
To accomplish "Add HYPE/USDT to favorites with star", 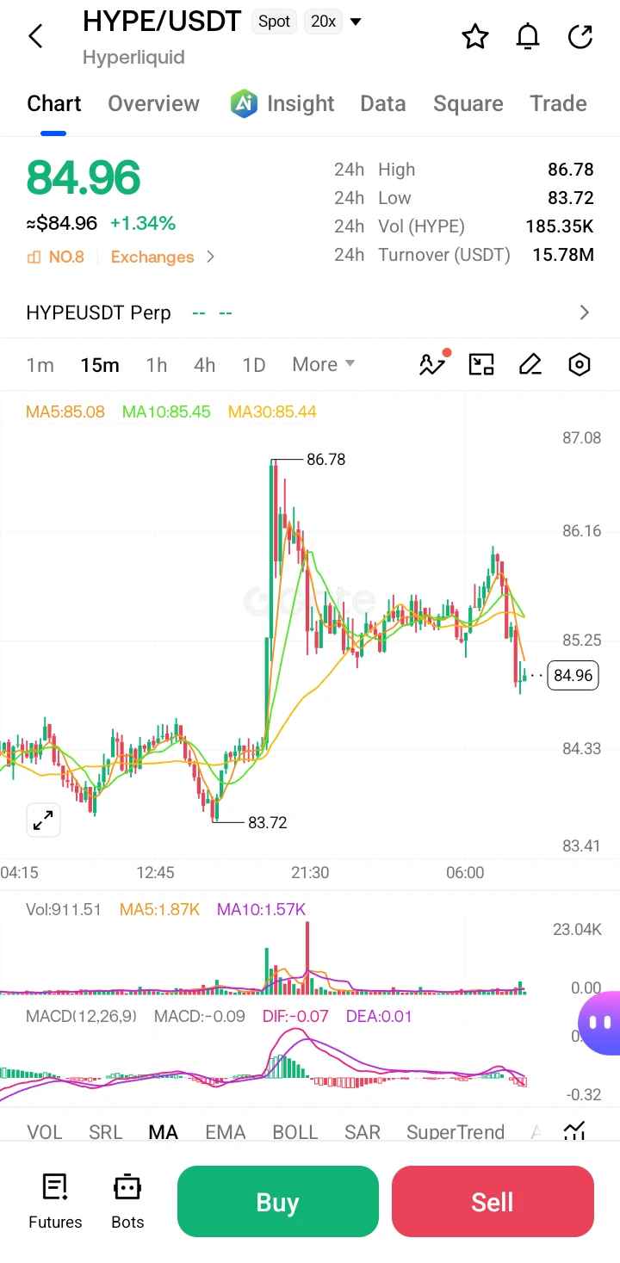I will tap(475, 36).
